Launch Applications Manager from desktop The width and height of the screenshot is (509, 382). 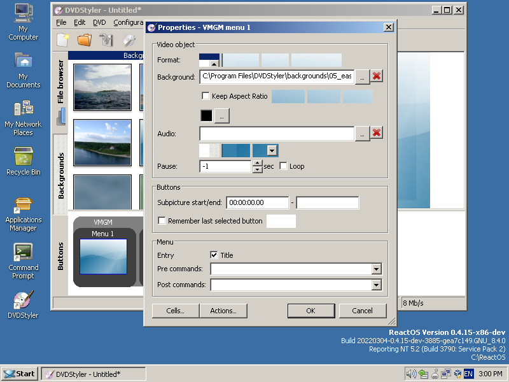pyautogui.click(x=23, y=214)
